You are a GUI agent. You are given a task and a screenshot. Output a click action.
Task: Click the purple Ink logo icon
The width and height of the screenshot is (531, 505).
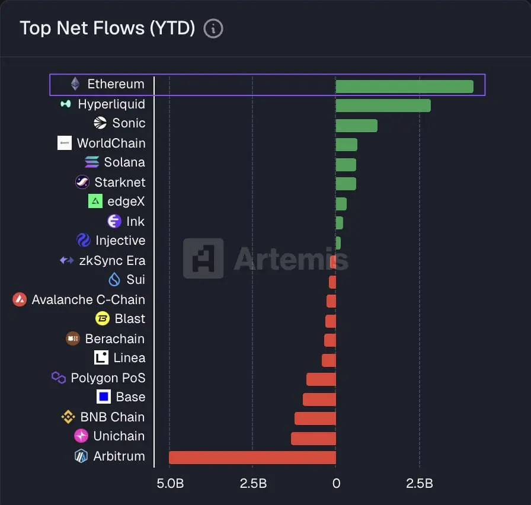pos(114,221)
